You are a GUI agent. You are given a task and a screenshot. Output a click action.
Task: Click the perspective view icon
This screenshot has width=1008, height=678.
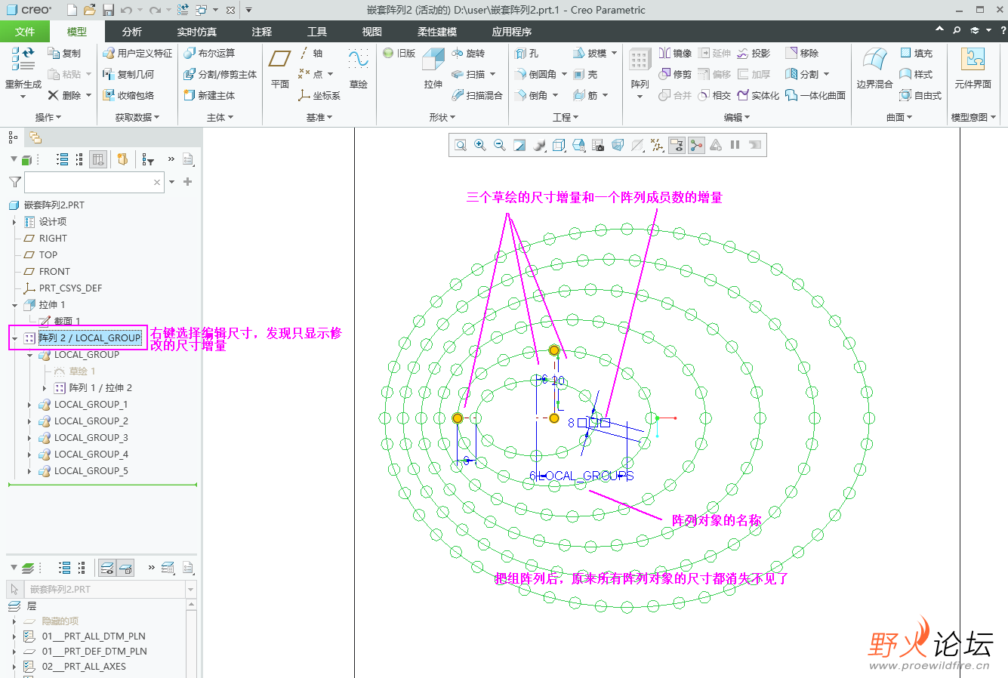pos(618,145)
